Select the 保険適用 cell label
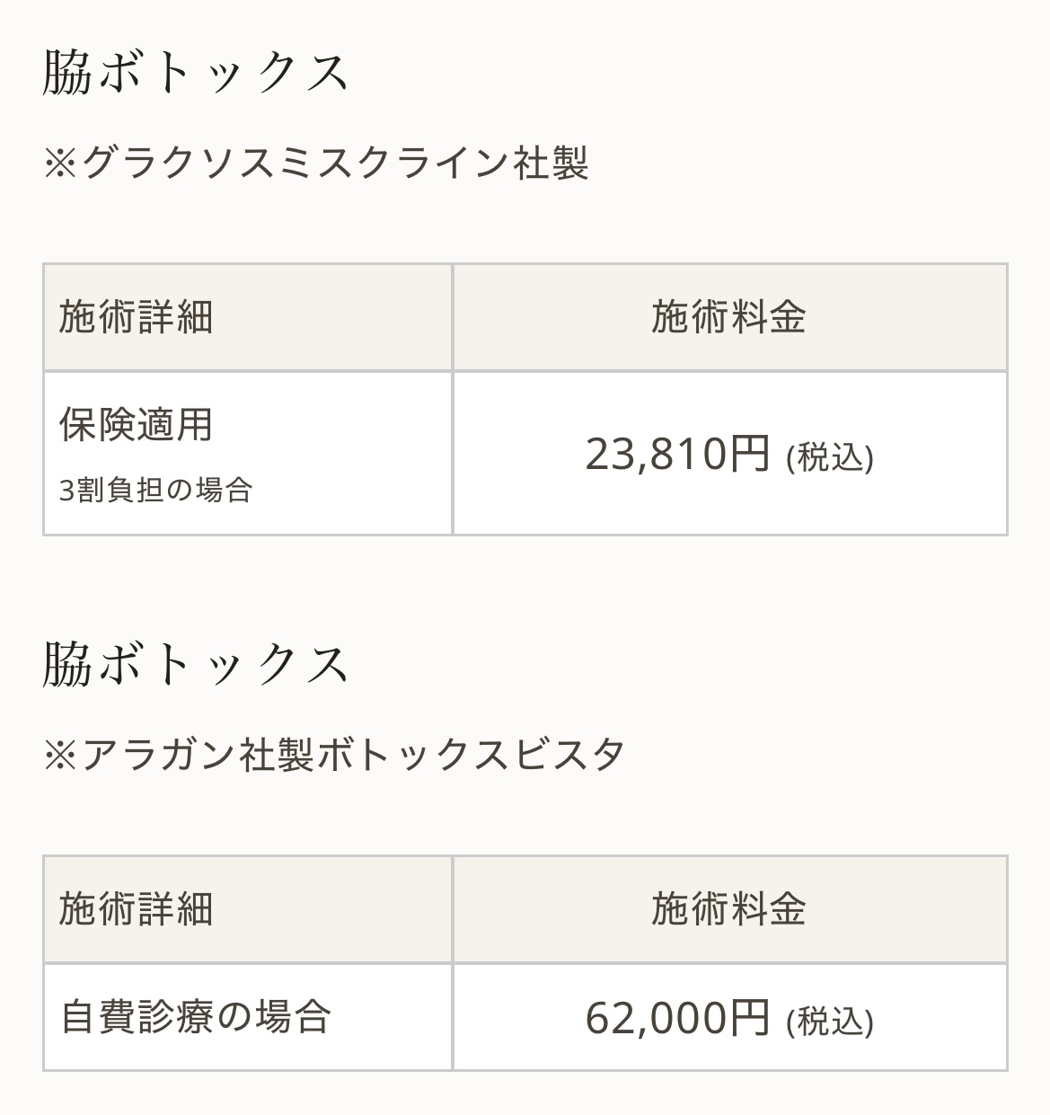Image resolution: width=1050 pixels, height=1115 pixels. (137, 424)
